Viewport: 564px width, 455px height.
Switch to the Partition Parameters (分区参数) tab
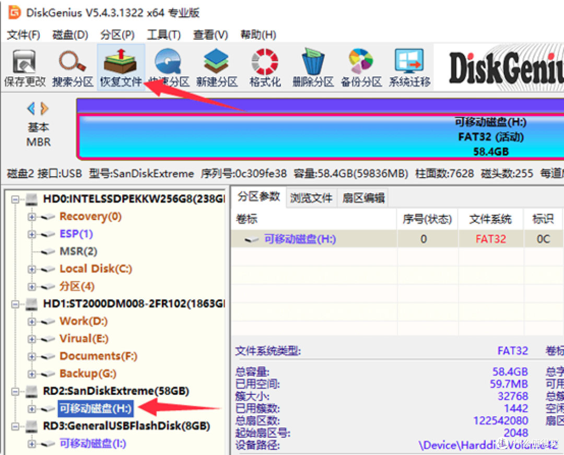click(258, 197)
